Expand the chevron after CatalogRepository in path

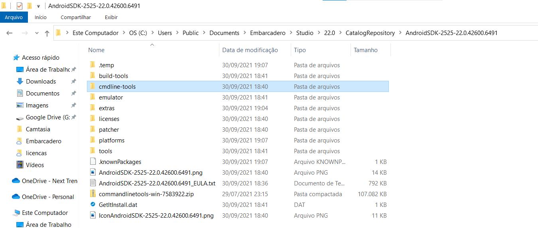pos(400,33)
